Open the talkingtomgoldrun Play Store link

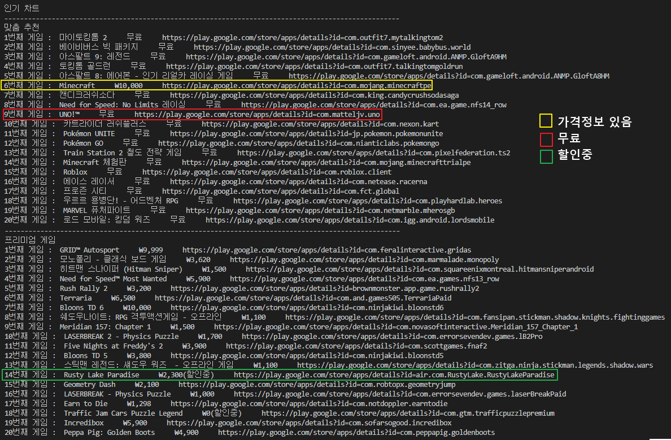[315, 66]
